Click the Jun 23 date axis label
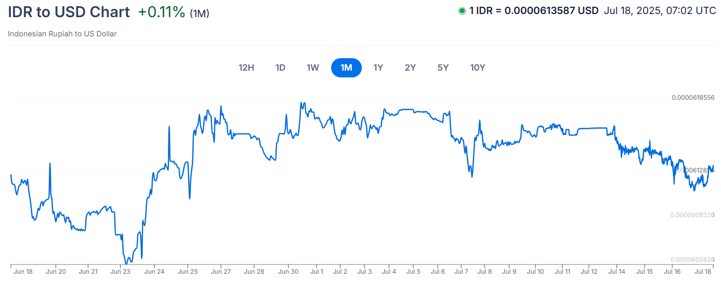Viewport: 721px width, 281px height. pos(121,272)
